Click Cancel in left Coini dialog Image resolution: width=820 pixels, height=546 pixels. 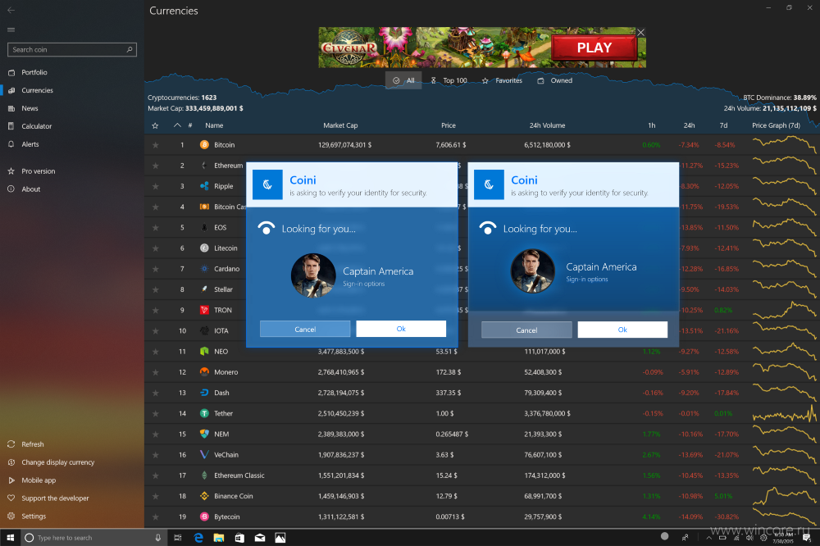(305, 329)
